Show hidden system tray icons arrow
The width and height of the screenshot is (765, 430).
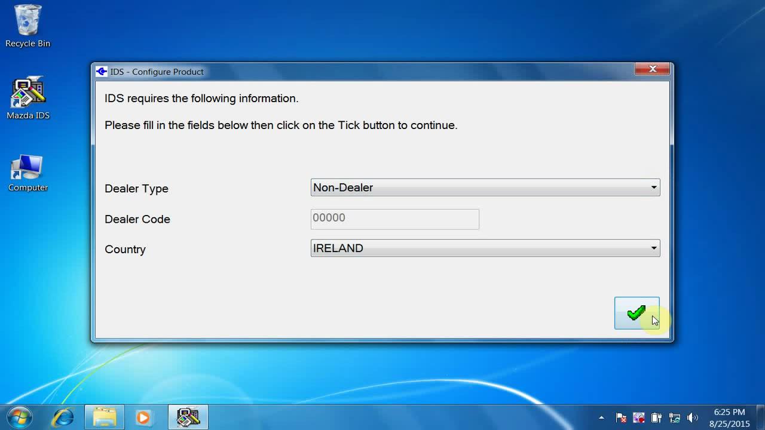pyautogui.click(x=601, y=418)
